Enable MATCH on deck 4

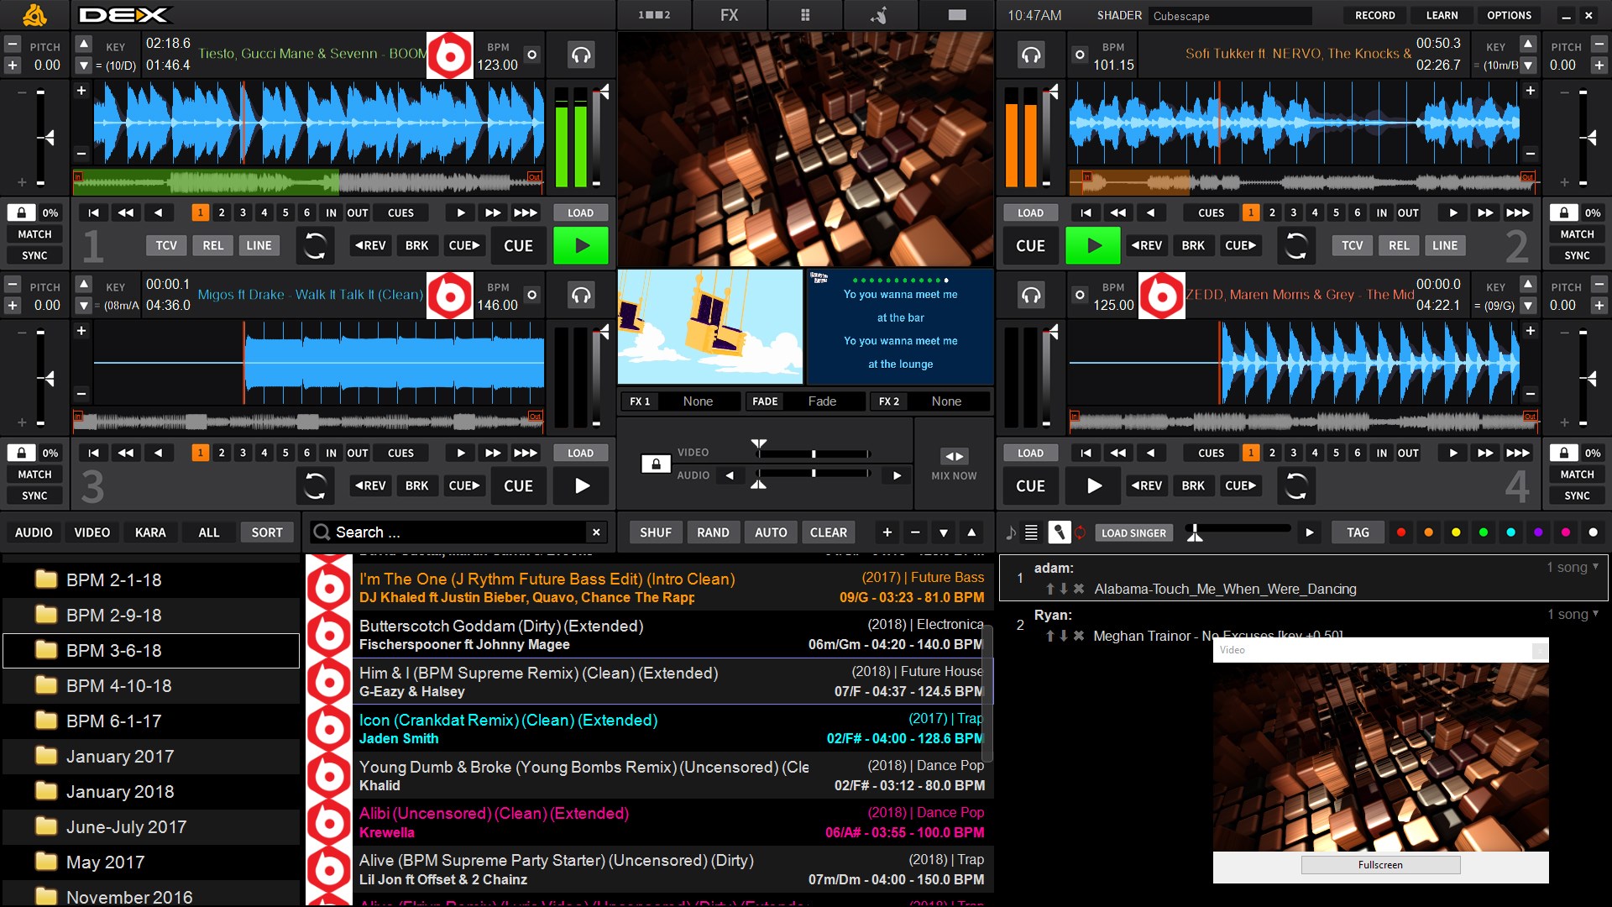[x=1577, y=474]
